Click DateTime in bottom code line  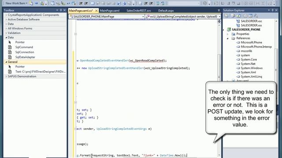(167, 155)
